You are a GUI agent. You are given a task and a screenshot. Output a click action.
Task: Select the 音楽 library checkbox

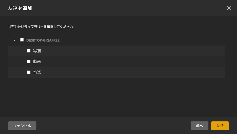coord(29,72)
